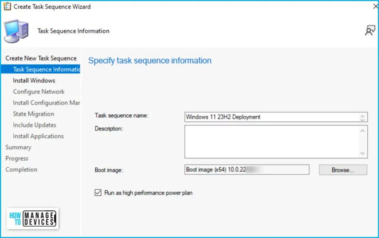
Task: Close the Create Task Sequence Wizard
Action: (x=375, y=6)
